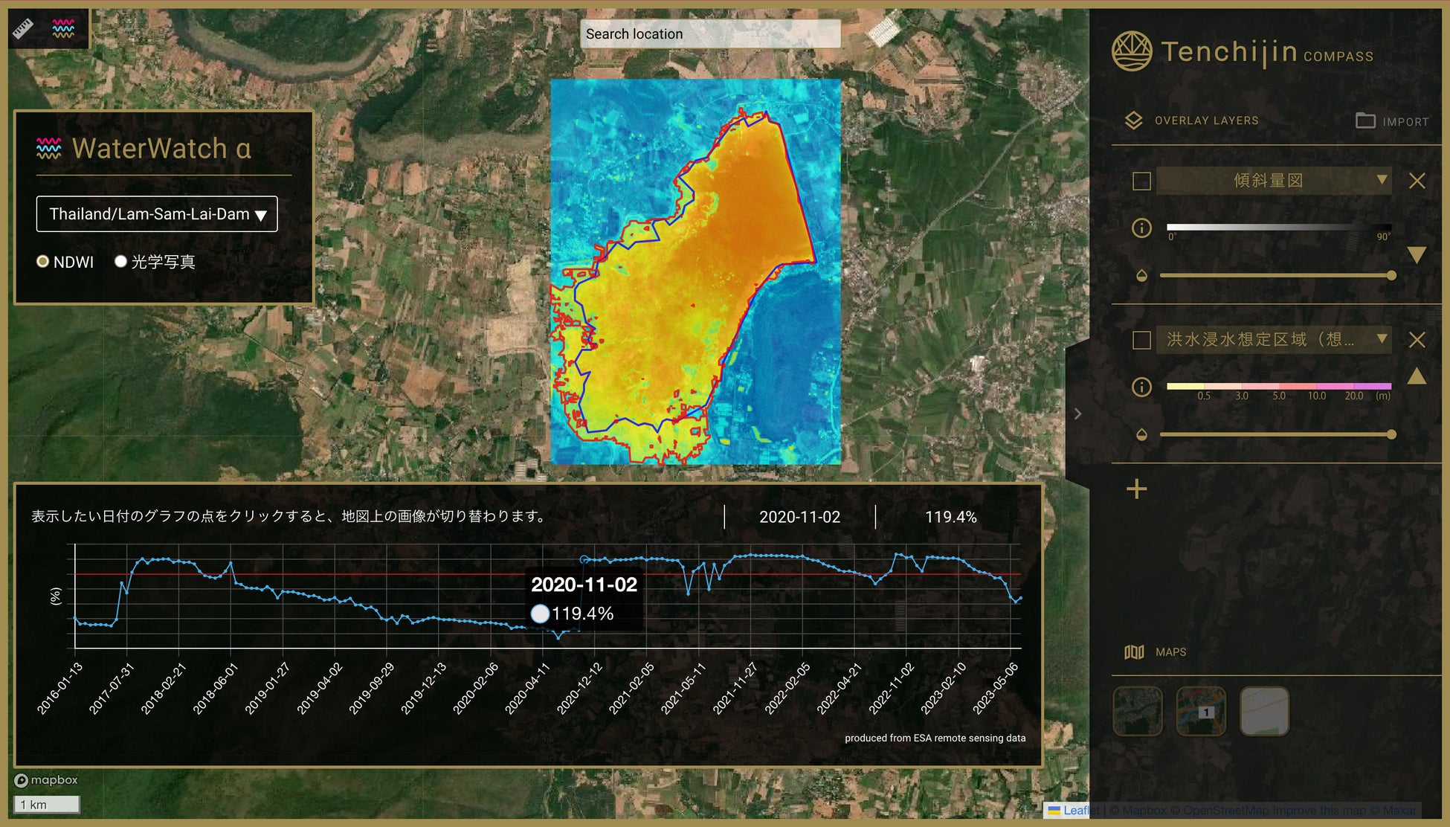Select the 光学写真 radio option
Viewport: 1450px width, 827px height.
click(x=120, y=261)
